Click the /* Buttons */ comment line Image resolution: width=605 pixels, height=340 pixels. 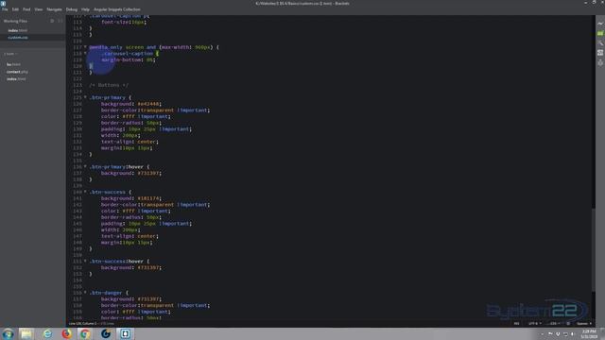110,85
